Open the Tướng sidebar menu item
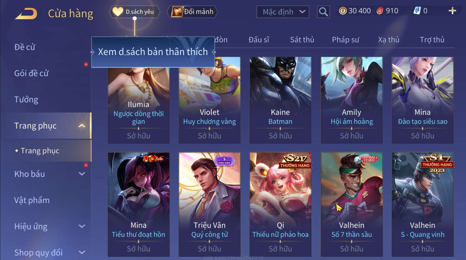466x260 pixels. click(26, 99)
